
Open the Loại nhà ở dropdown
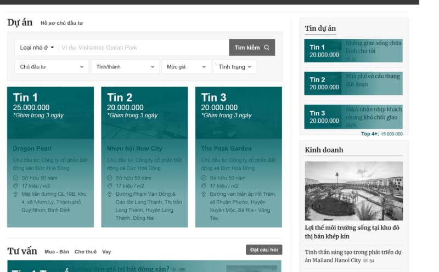(x=37, y=48)
